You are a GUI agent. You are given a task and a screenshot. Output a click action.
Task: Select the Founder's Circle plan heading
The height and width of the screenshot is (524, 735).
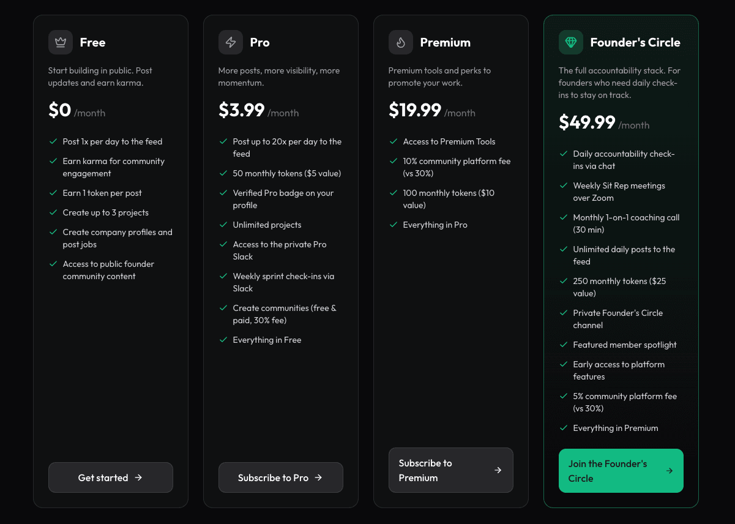click(635, 42)
